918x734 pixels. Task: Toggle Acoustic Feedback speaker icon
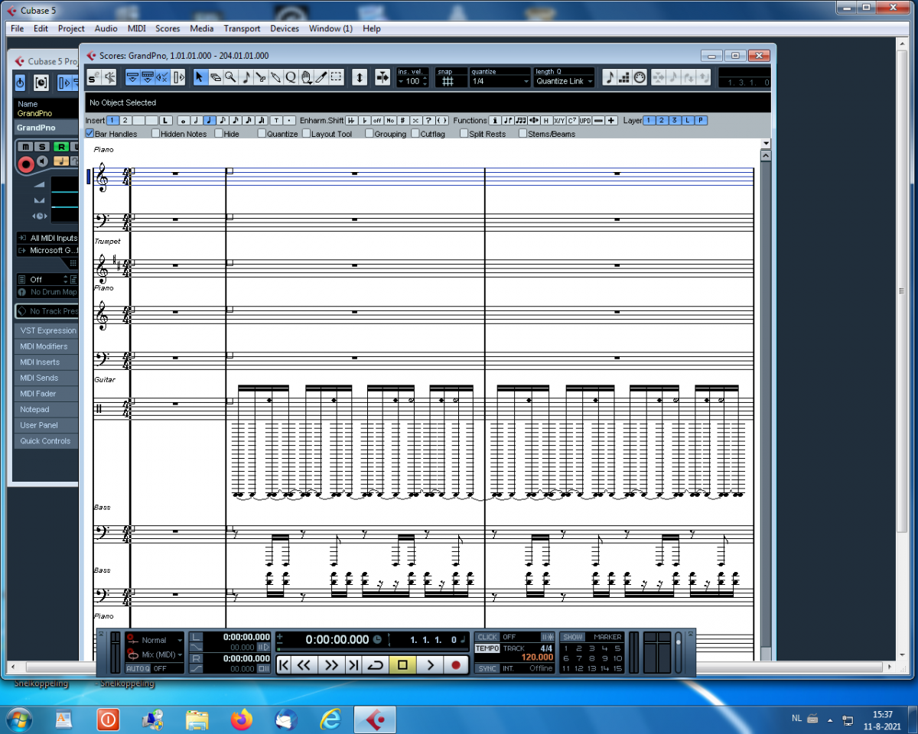[x=109, y=77]
